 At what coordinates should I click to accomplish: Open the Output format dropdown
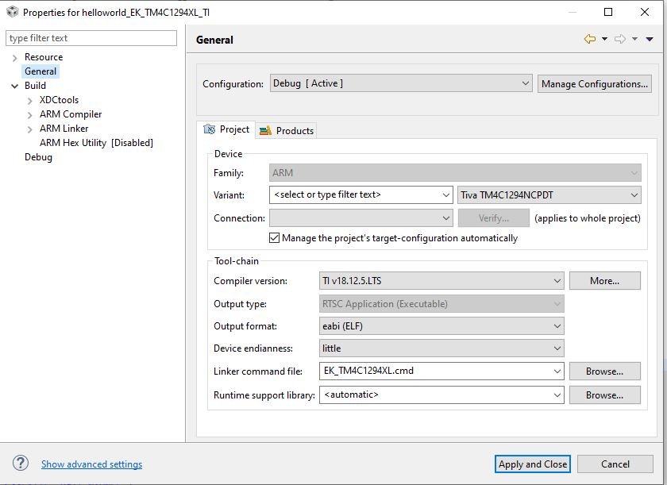[x=441, y=325]
